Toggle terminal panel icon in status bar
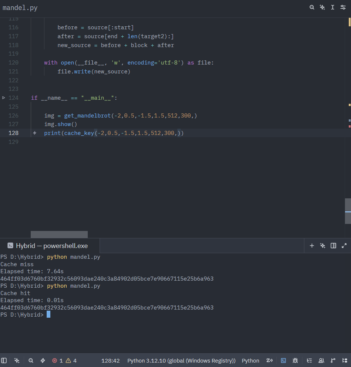This screenshot has height=367, width=351. click(x=283, y=360)
